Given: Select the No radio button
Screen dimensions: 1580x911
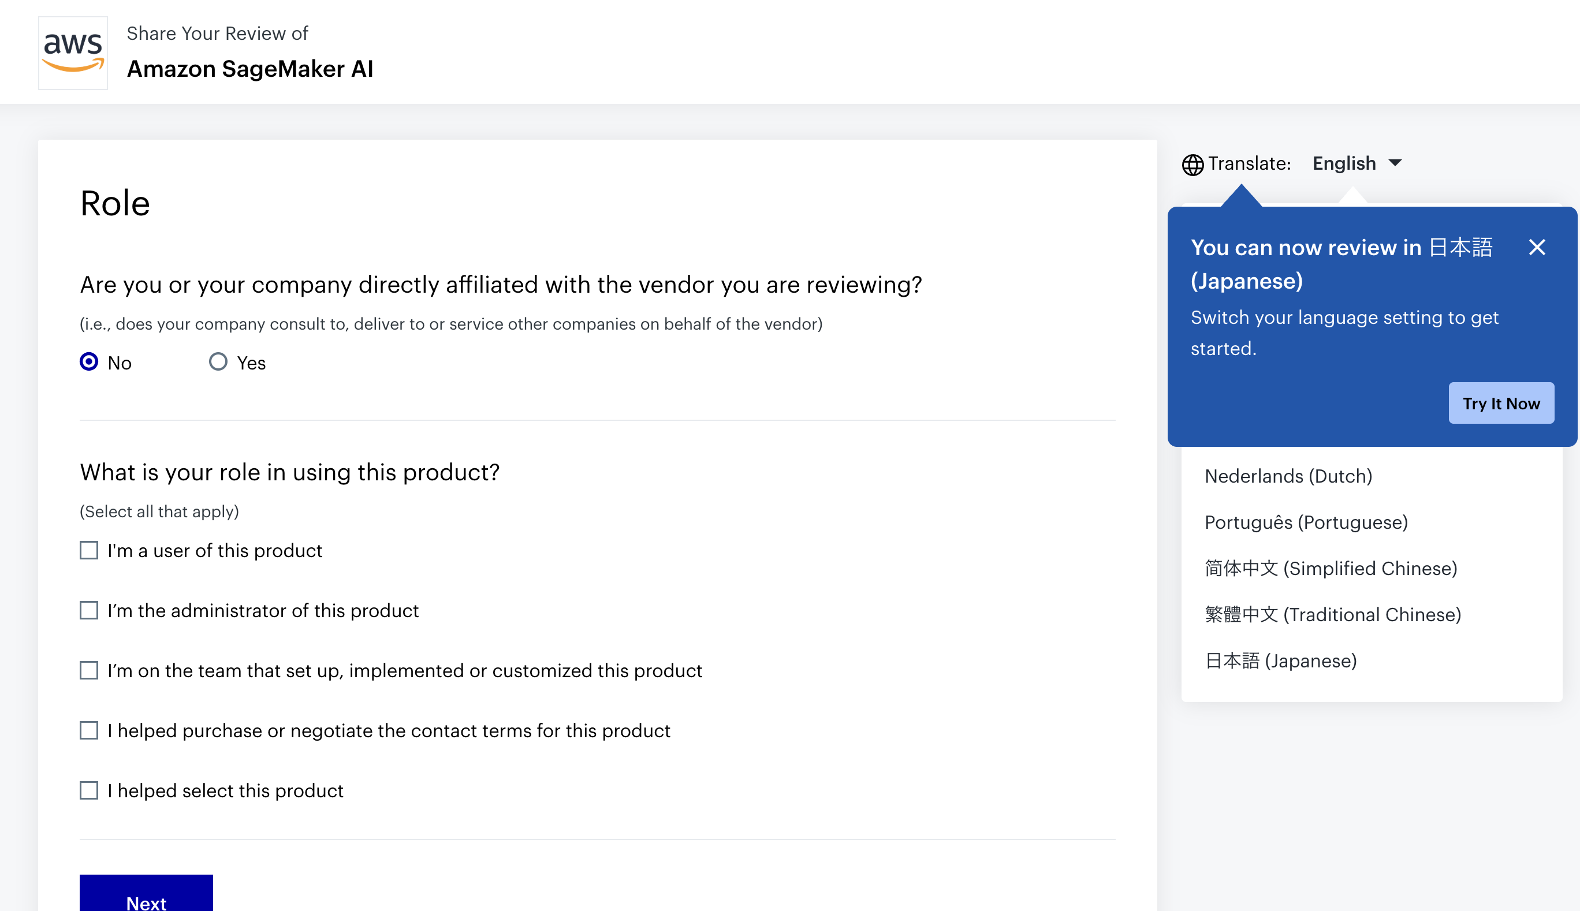Looking at the screenshot, I should click(x=89, y=361).
